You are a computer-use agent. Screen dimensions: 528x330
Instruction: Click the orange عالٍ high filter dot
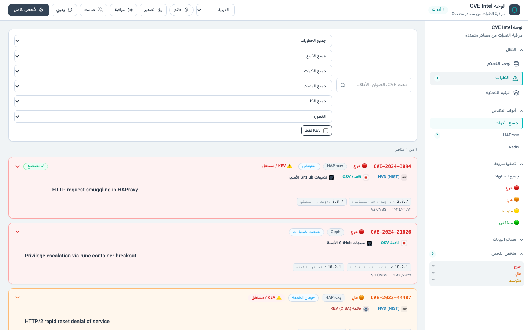pyautogui.click(x=517, y=199)
